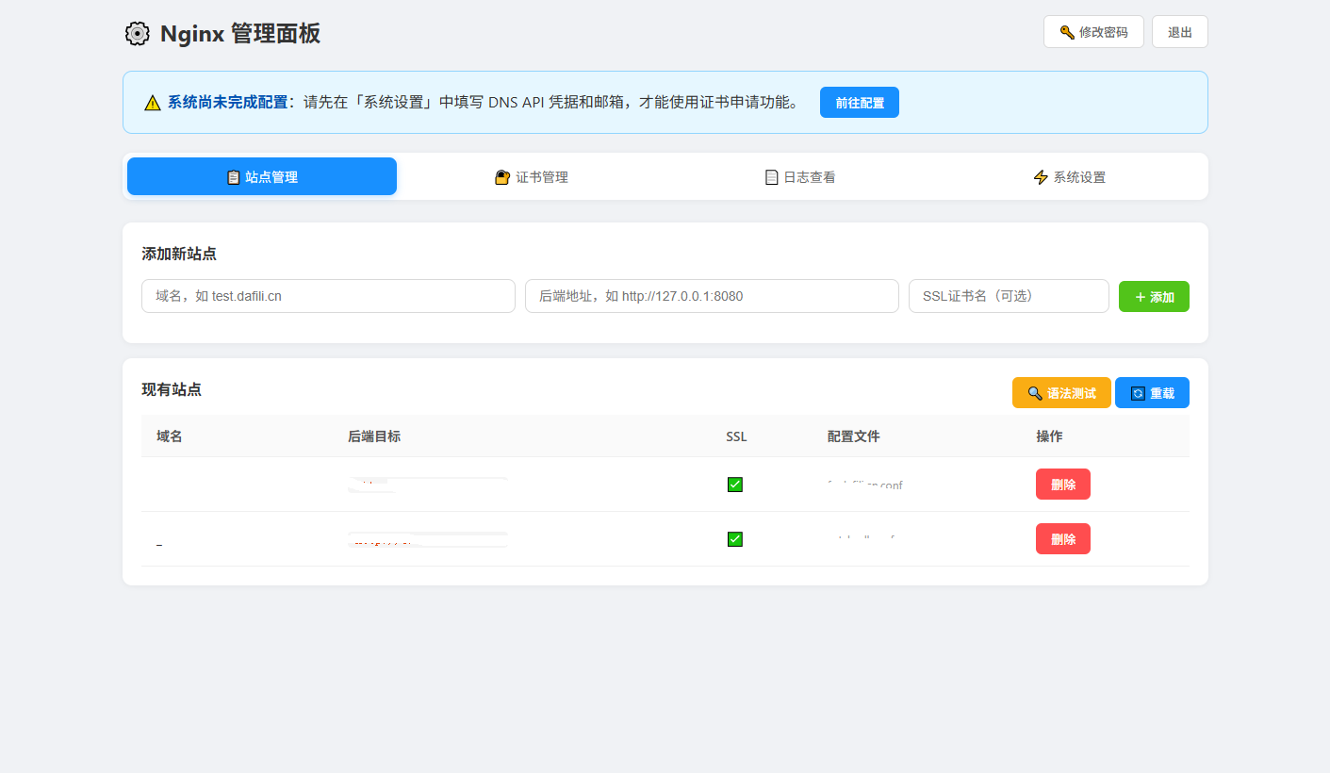This screenshot has height=773, width=1330.
Task: Click the key icon in 修改密码
Action: click(x=1067, y=32)
